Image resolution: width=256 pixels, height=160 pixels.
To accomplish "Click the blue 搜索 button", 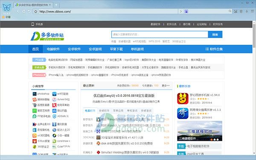I will [215, 35].
